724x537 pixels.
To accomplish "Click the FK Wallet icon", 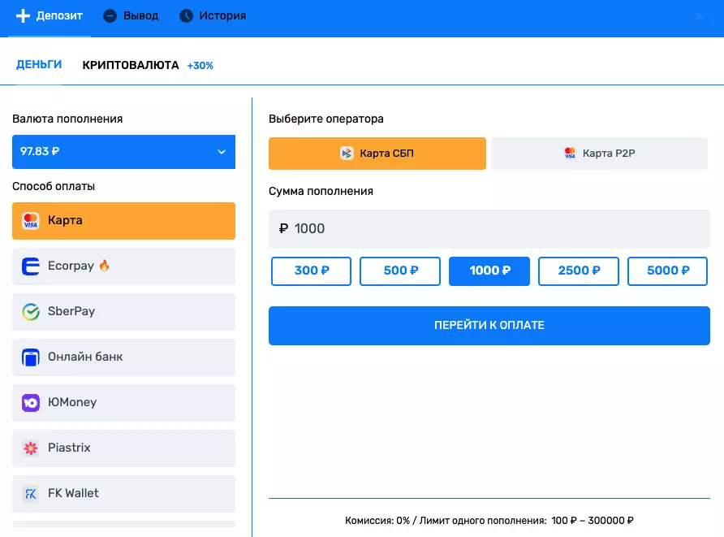I will click(31, 493).
